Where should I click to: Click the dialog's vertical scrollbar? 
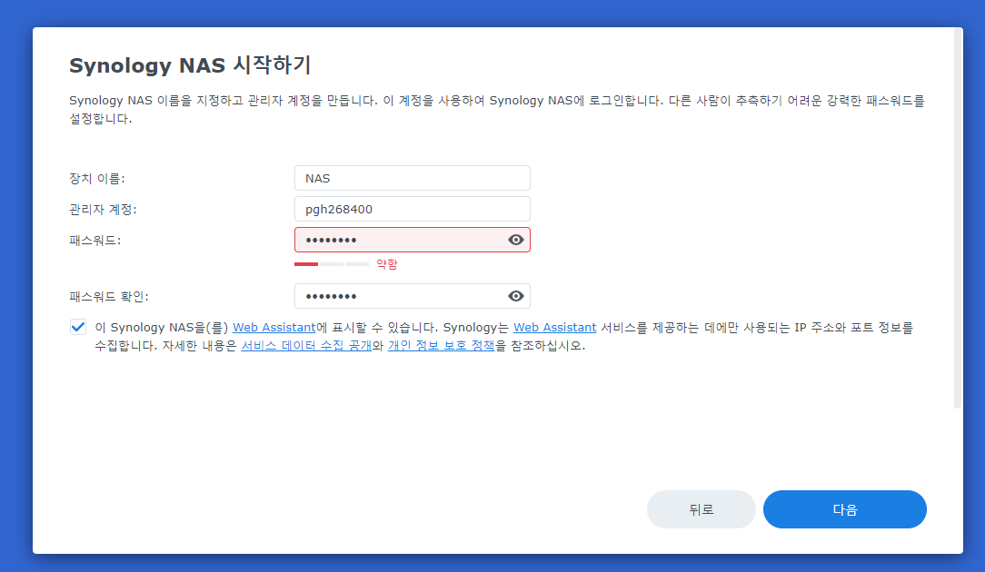point(958,218)
